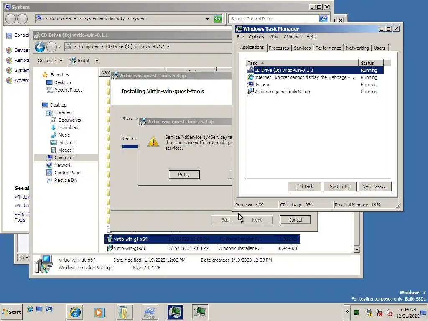Sort tasks by the Status column header
The height and width of the screenshot is (321, 428).
point(371,63)
